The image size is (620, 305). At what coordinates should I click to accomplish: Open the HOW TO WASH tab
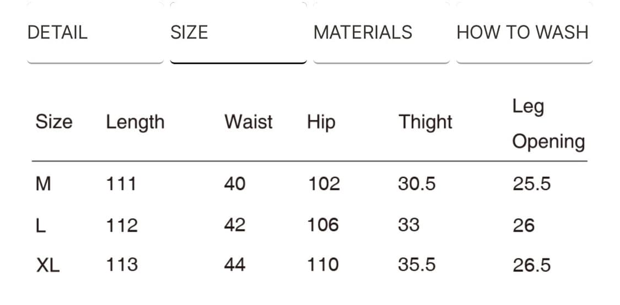[525, 32]
